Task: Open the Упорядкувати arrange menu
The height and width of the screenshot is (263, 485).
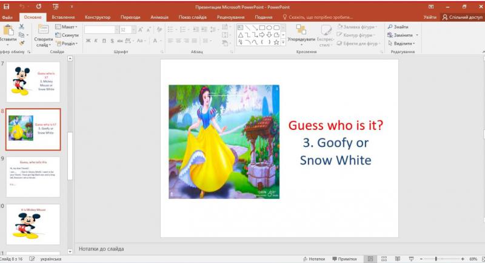Action: pos(301,35)
